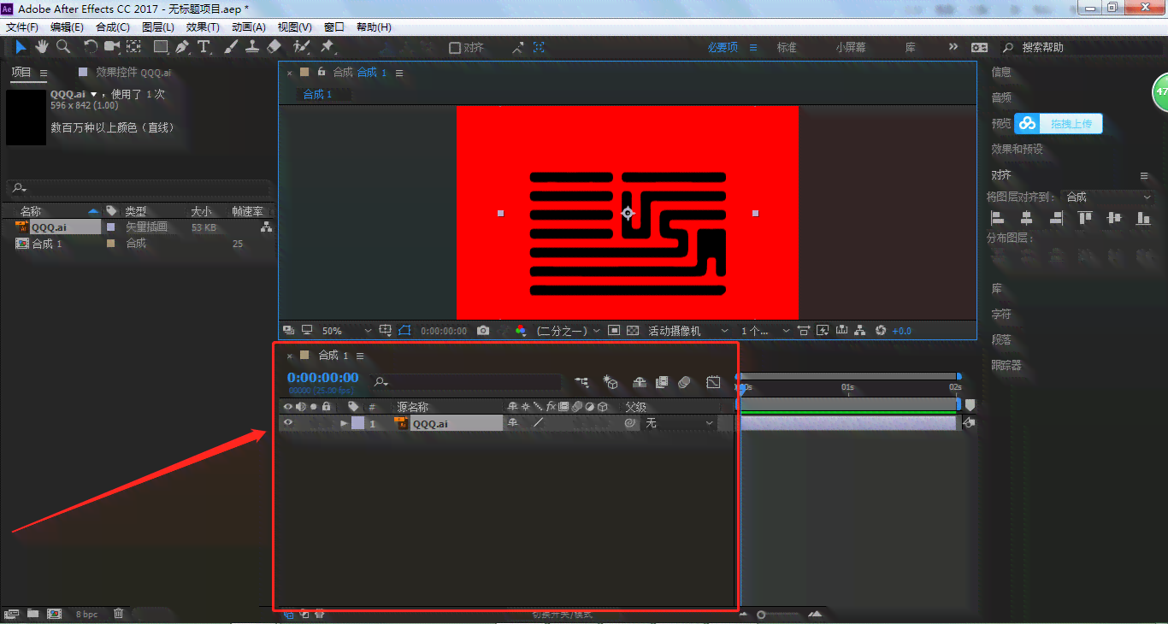Toggle Draft 3D icon in timeline
Screen dimensions: 1168x624
[611, 382]
